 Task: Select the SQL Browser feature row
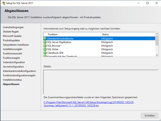(x=99, y=46)
